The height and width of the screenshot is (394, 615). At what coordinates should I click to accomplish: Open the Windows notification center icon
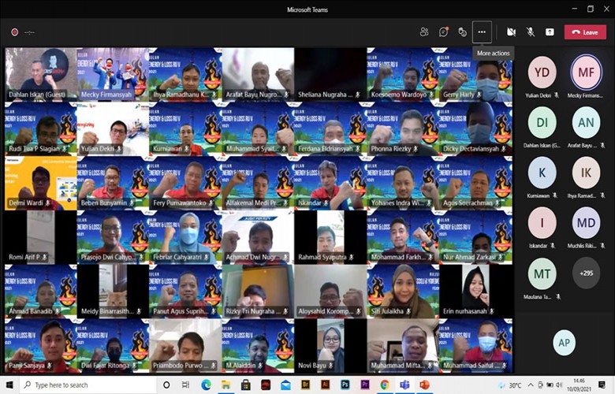pyautogui.click(x=602, y=385)
